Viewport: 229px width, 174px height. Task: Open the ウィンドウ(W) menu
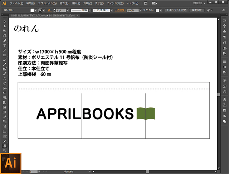point(116,3)
